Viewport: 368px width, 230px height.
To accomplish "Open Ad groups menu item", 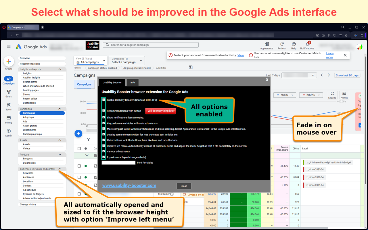I will pyautogui.click(x=28, y=117).
